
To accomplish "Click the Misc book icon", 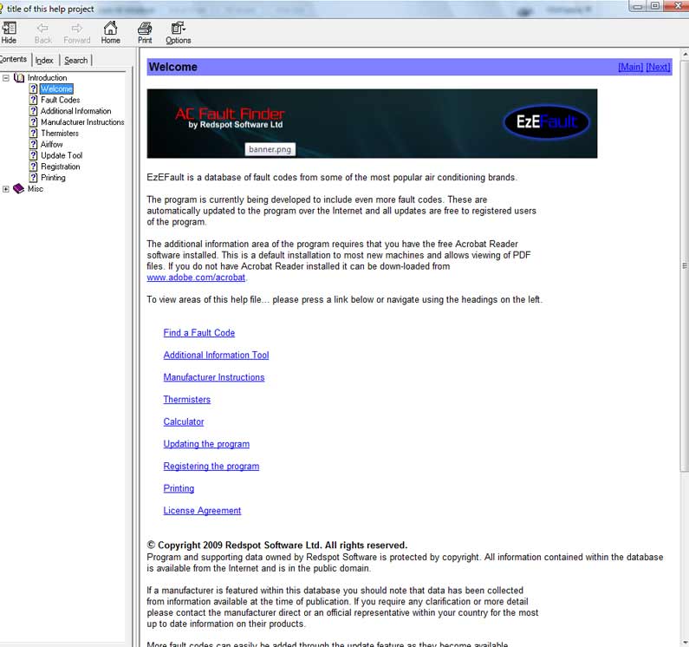I will point(19,189).
